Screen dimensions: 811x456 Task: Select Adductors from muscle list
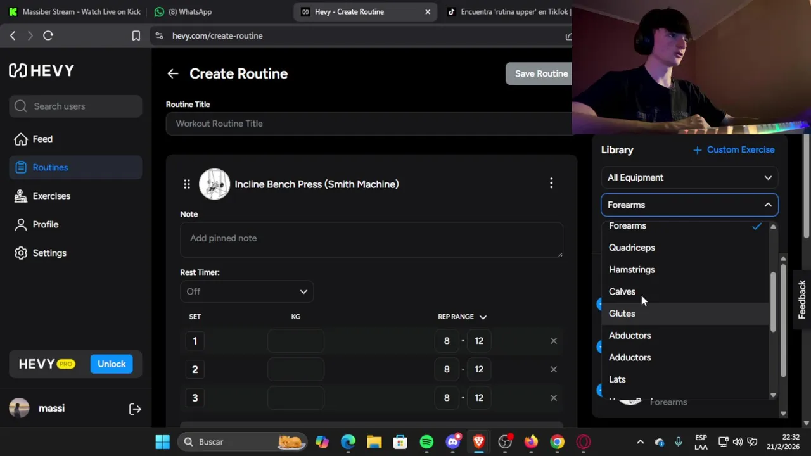pos(685,357)
